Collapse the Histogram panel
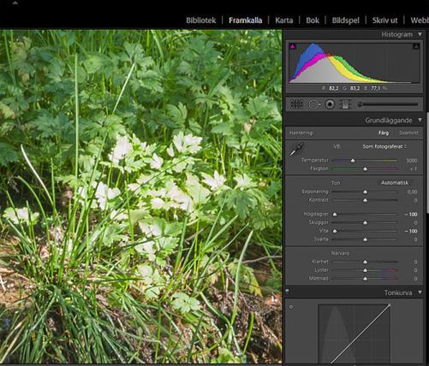Image resolution: width=429 pixels, height=366 pixels. 420,34
